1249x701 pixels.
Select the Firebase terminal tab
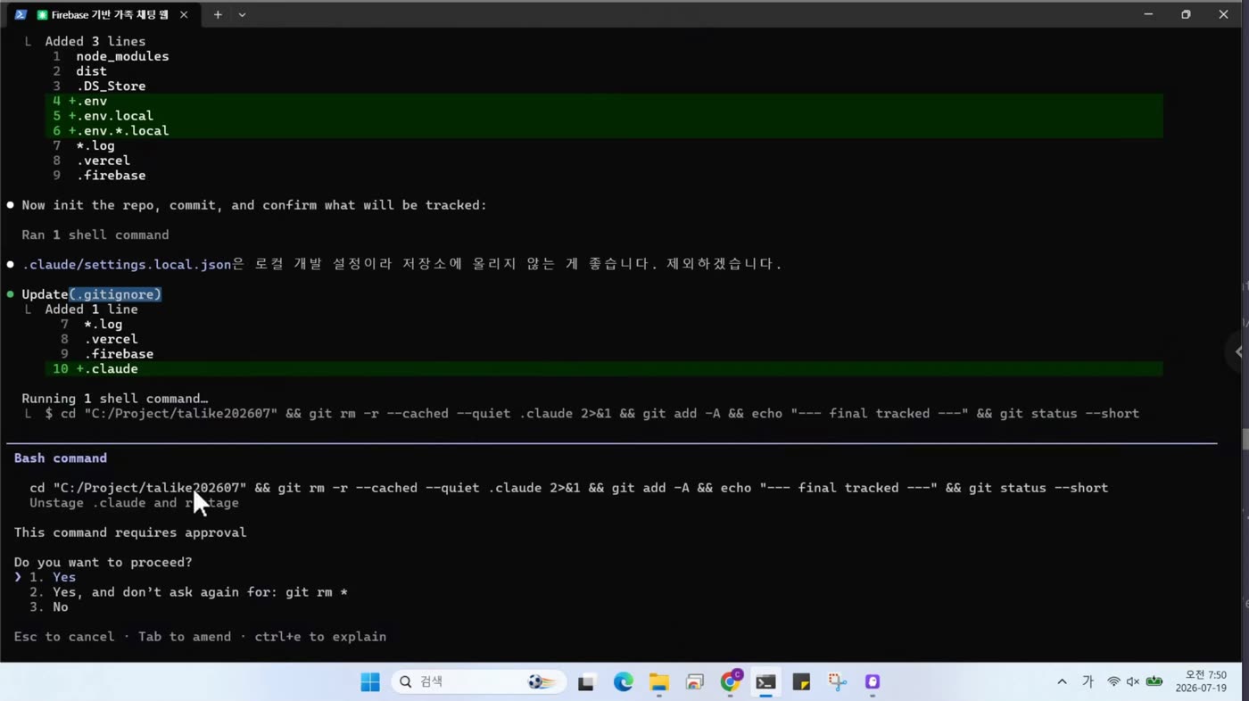[103, 15]
